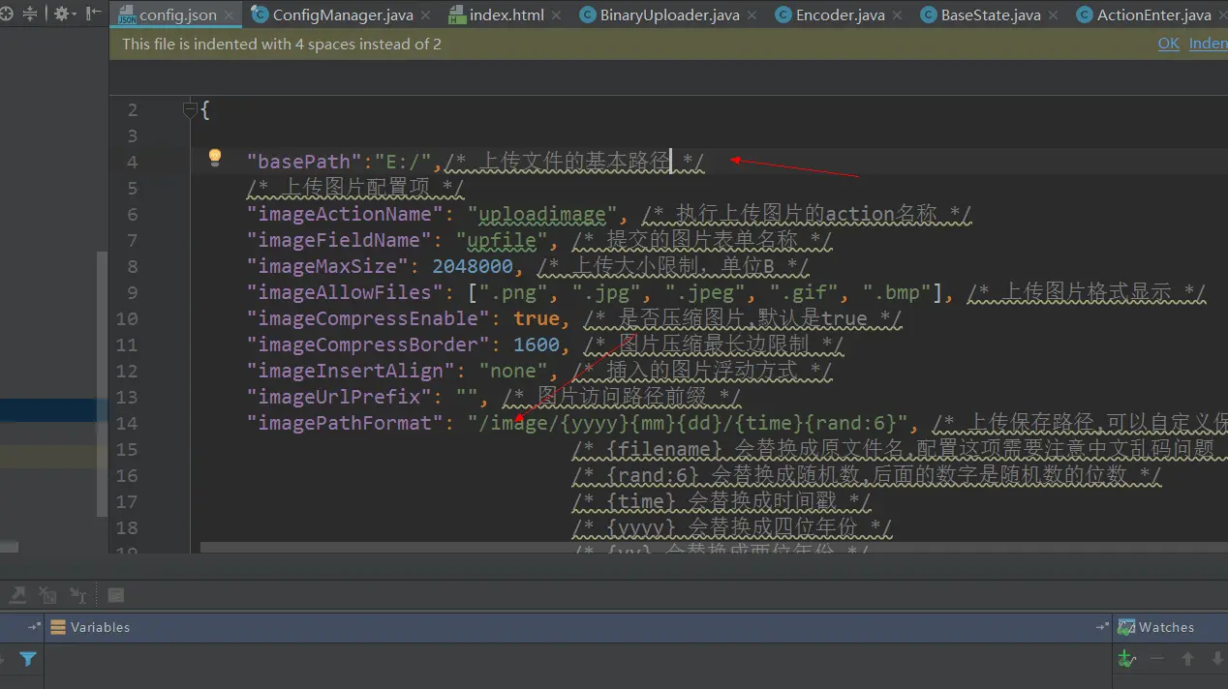Click the Run to Cursor icon in the debug toolbar

(x=78, y=595)
